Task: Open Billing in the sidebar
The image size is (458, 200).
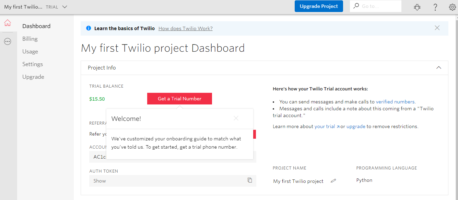Action: point(30,39)
